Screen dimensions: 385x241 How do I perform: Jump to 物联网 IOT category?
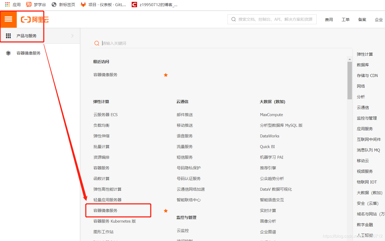(367, 182)
